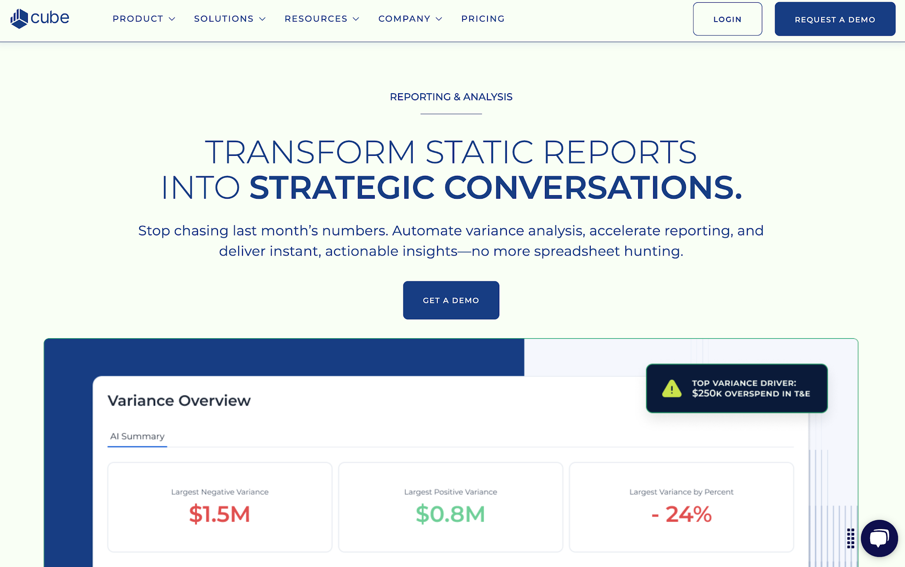Click the GET A DEMO button
The width and height of the screenshot is (905, 567).
tap(451, 300)
